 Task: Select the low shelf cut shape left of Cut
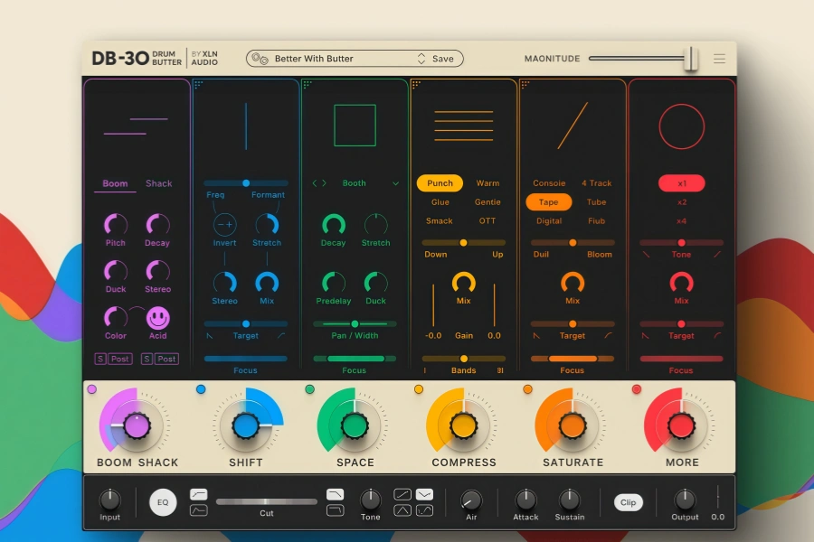(x=198, y=494)
